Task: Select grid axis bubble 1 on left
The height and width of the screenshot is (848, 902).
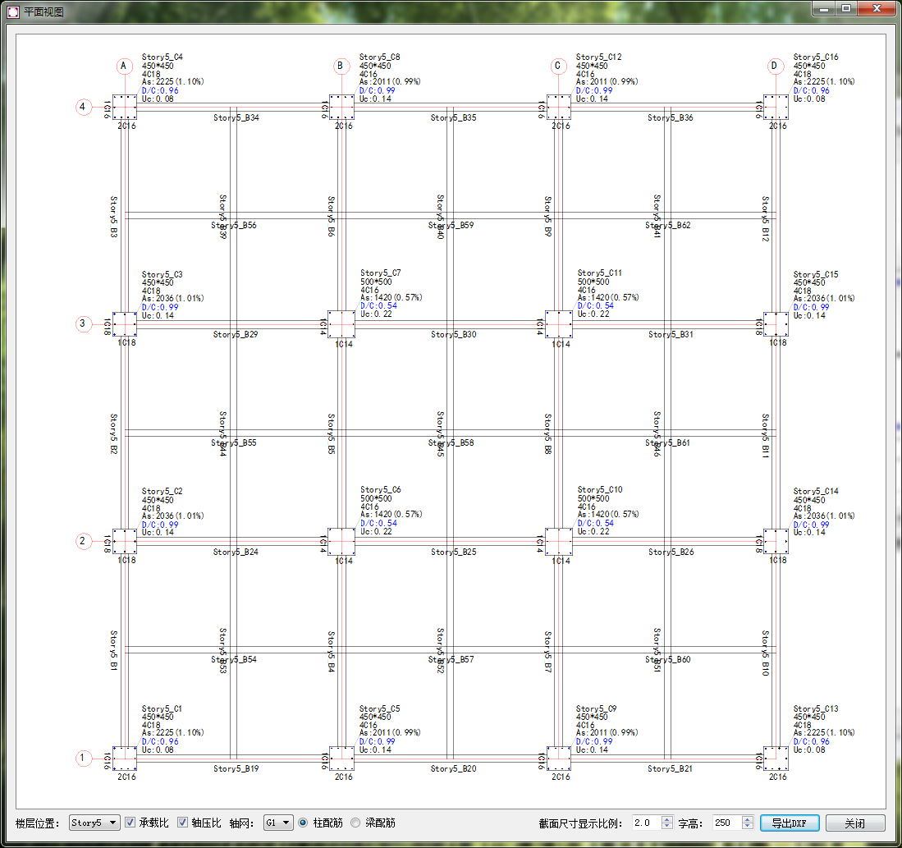Action: tap(83, 758)
